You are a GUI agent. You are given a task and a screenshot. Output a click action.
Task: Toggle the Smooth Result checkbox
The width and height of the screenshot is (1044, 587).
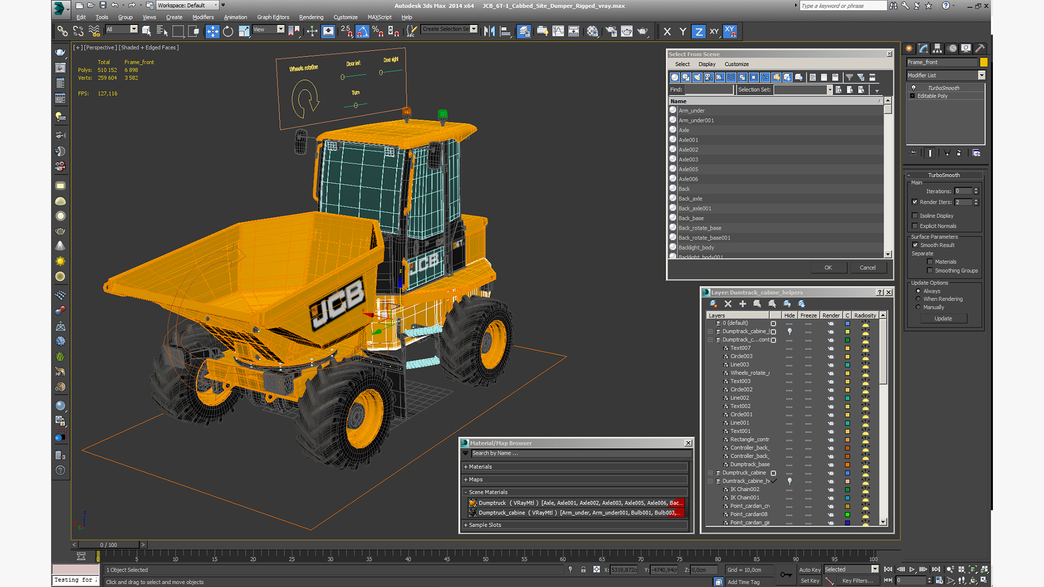916,245
